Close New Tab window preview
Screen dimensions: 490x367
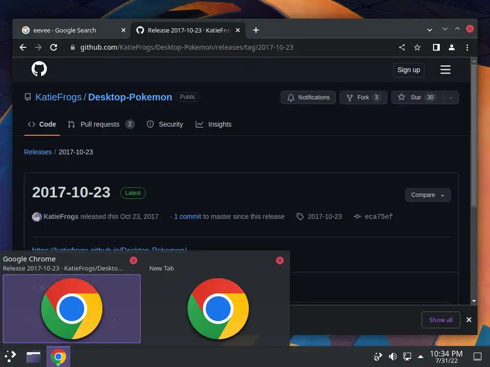point(280,260)
